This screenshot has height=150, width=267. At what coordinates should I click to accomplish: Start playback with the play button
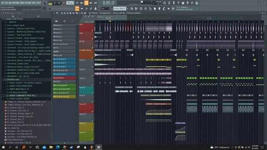(x=55, y=3)
